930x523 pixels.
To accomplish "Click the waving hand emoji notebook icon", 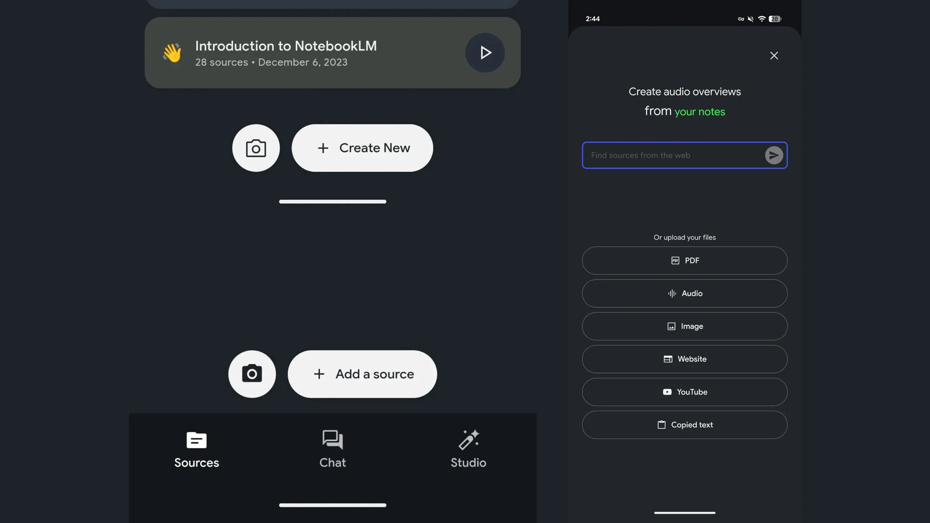I will click(x=172, y=53).
